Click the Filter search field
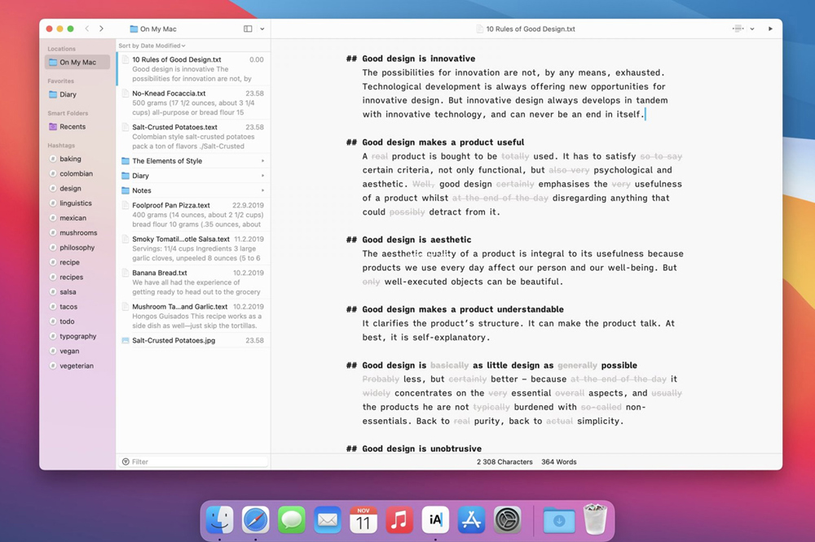 click(193, 461)
